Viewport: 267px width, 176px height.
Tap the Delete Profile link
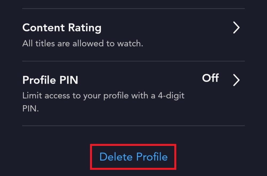(x=133, y=157)
